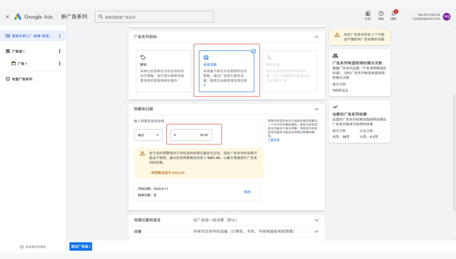Click the 1.1万 - 4.5万 clicks estimate
456x259 pixels.
(368, 137)
